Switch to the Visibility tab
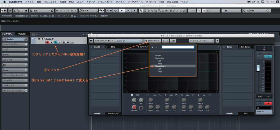The height and width of the screenshot is (130, 280). click(x=22, y=34)
